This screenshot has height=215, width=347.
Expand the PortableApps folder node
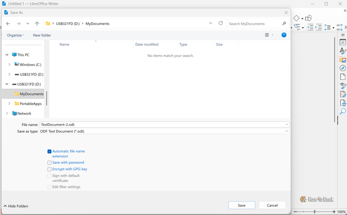tap(9, 103)
